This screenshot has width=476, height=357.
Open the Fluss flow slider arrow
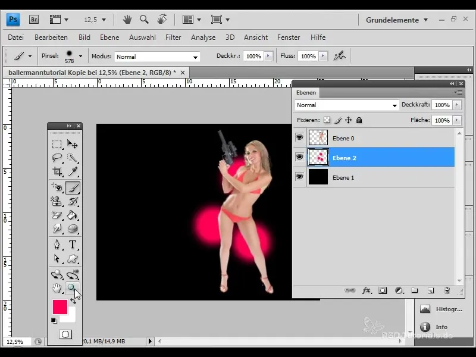323,56
